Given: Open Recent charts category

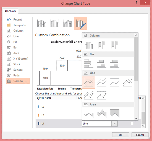Looking at the screenshot, I should tap(18, 20).
